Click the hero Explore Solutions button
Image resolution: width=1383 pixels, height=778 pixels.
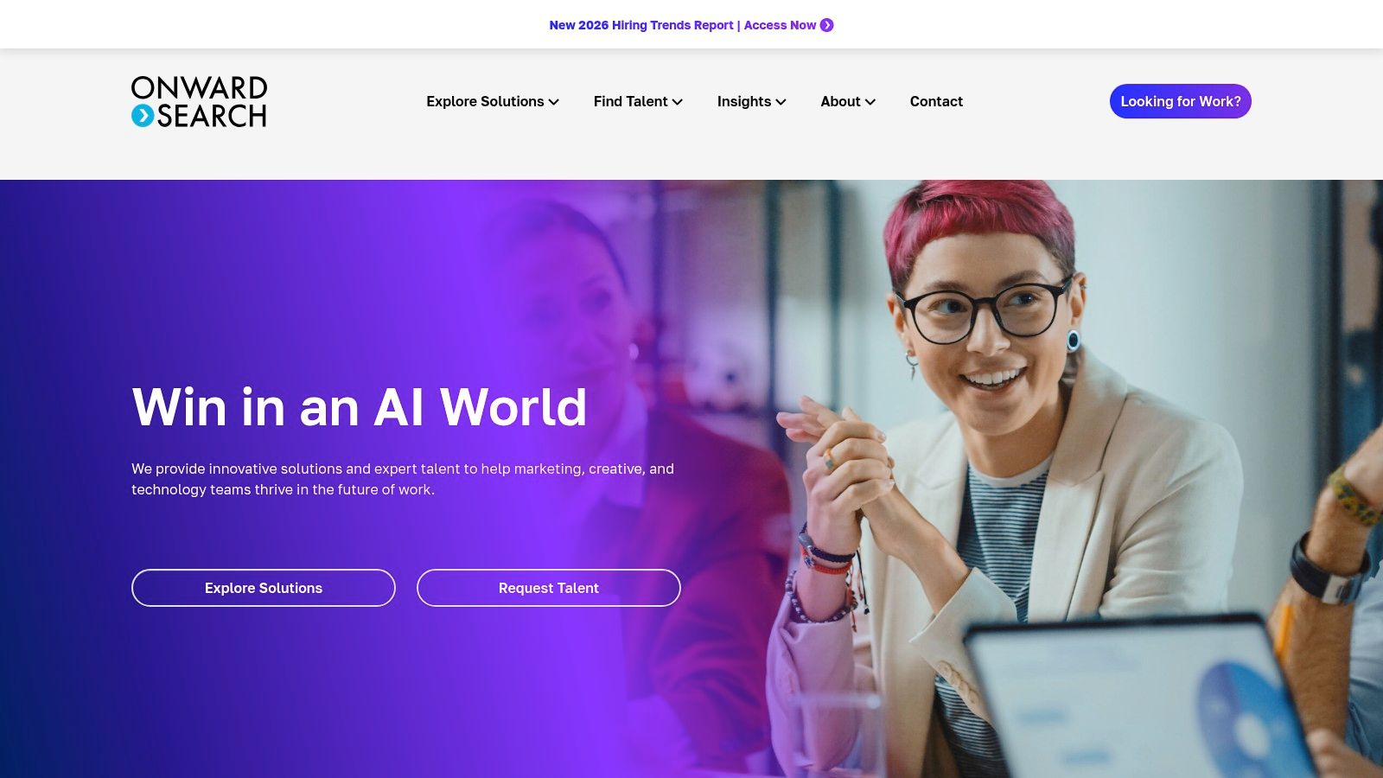tap(264, 588)
